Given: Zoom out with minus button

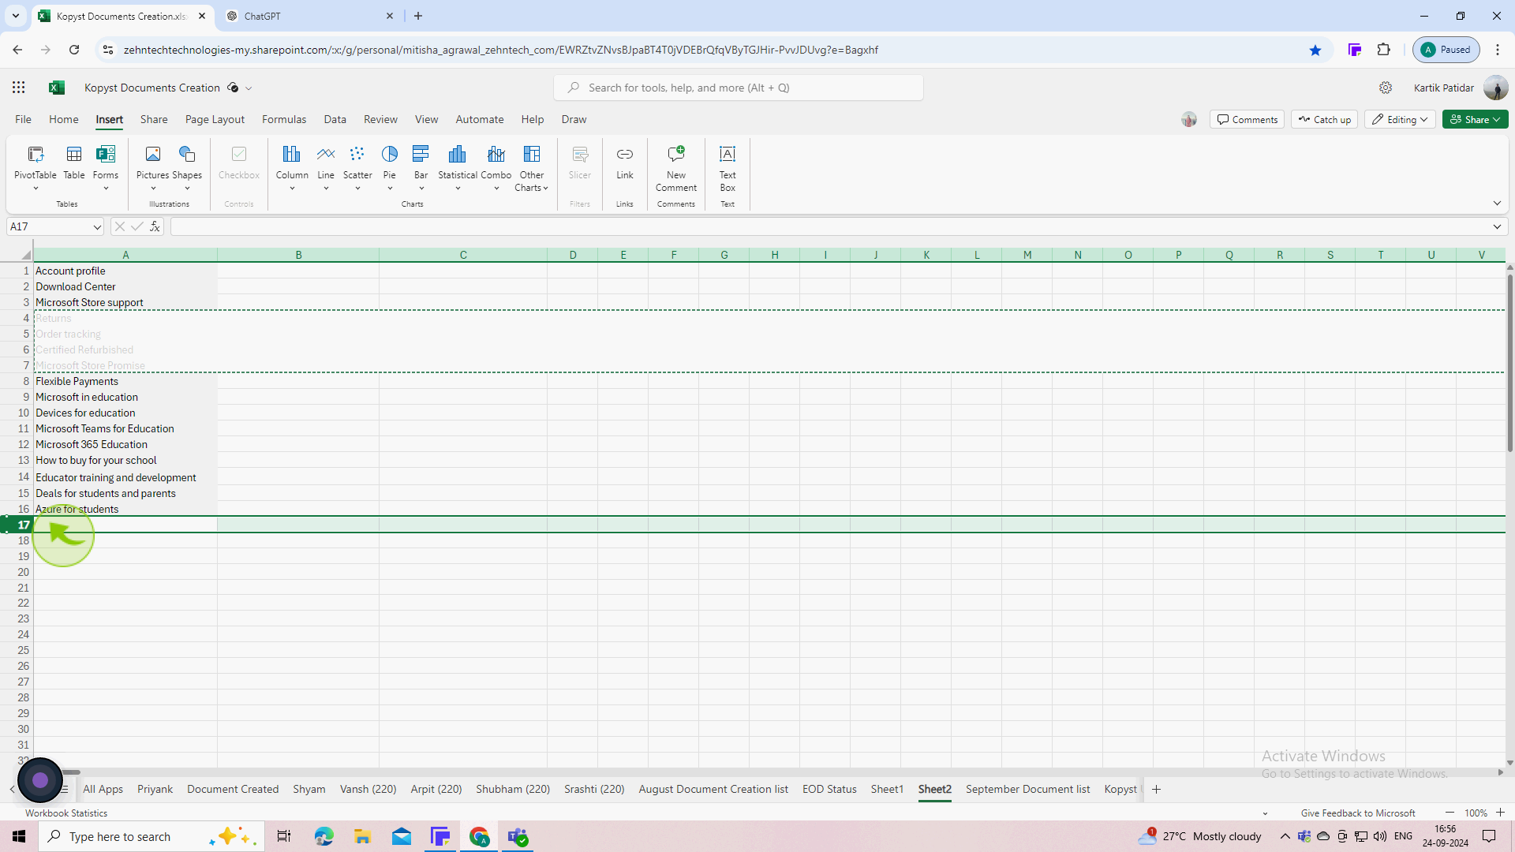Looking at the screenshot, I should point(1450,813).
